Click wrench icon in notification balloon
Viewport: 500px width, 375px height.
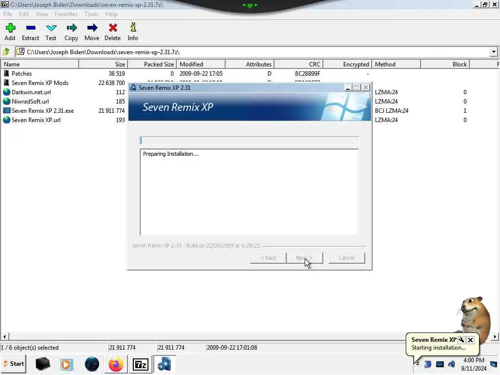[x=461, y=340]
